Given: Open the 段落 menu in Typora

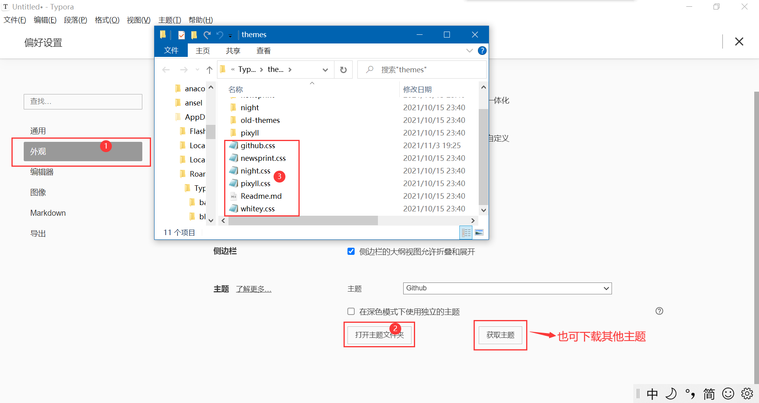Looking at the screenshot, I should (x=75, y=20).
